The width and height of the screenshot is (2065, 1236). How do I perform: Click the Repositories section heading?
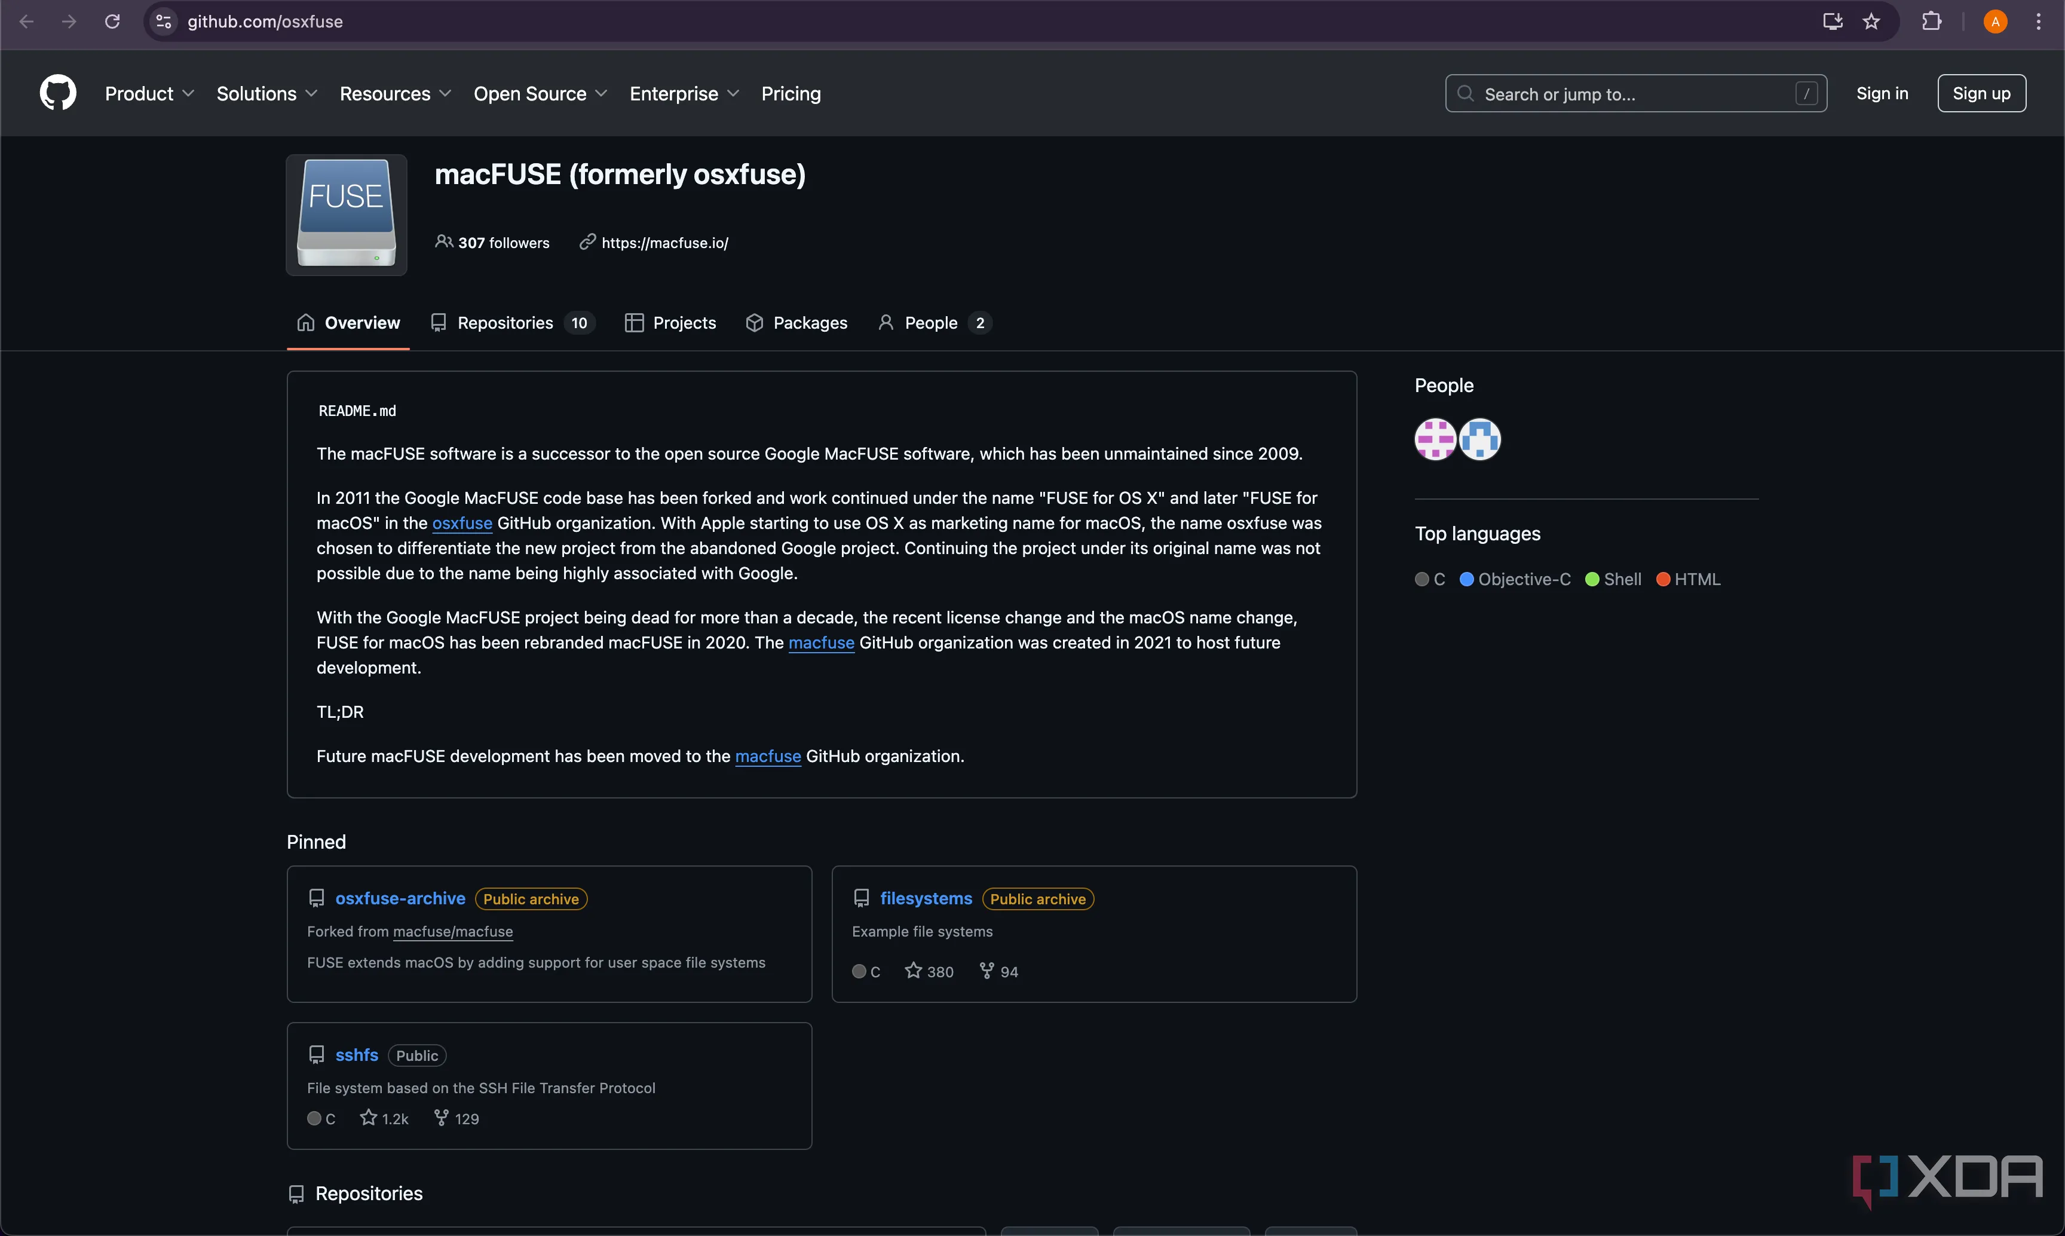[369, 1194]
